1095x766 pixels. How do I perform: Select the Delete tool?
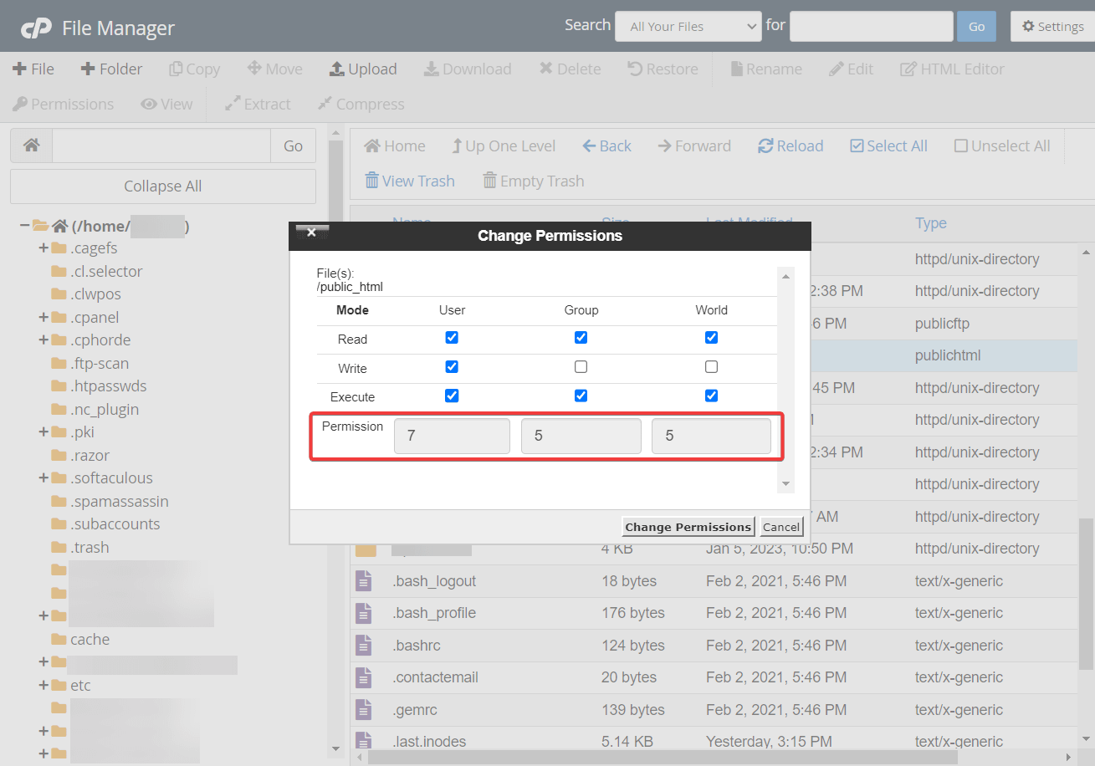pos(570,69)
